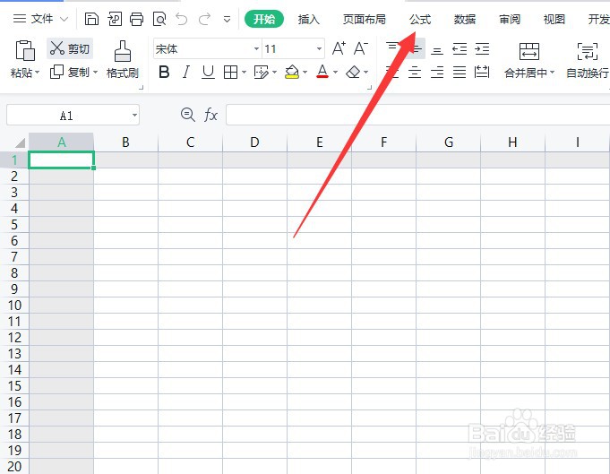610x474 pixels.
Task: Open the Name Box A1 dropdown arrow
Action: pos(134,115)
